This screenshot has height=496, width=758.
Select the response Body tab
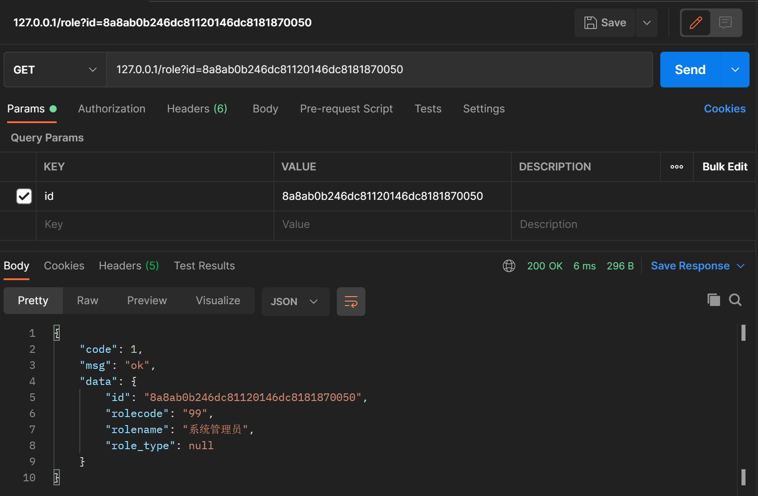tap(17, 266)
